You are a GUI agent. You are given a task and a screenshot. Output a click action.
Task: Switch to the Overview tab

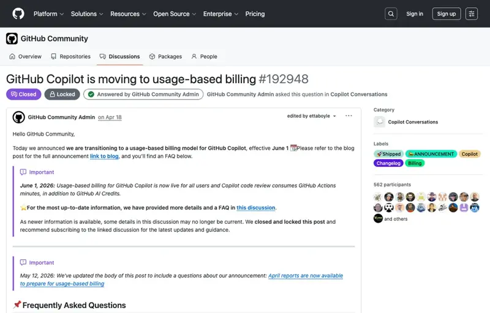(26, 56)
